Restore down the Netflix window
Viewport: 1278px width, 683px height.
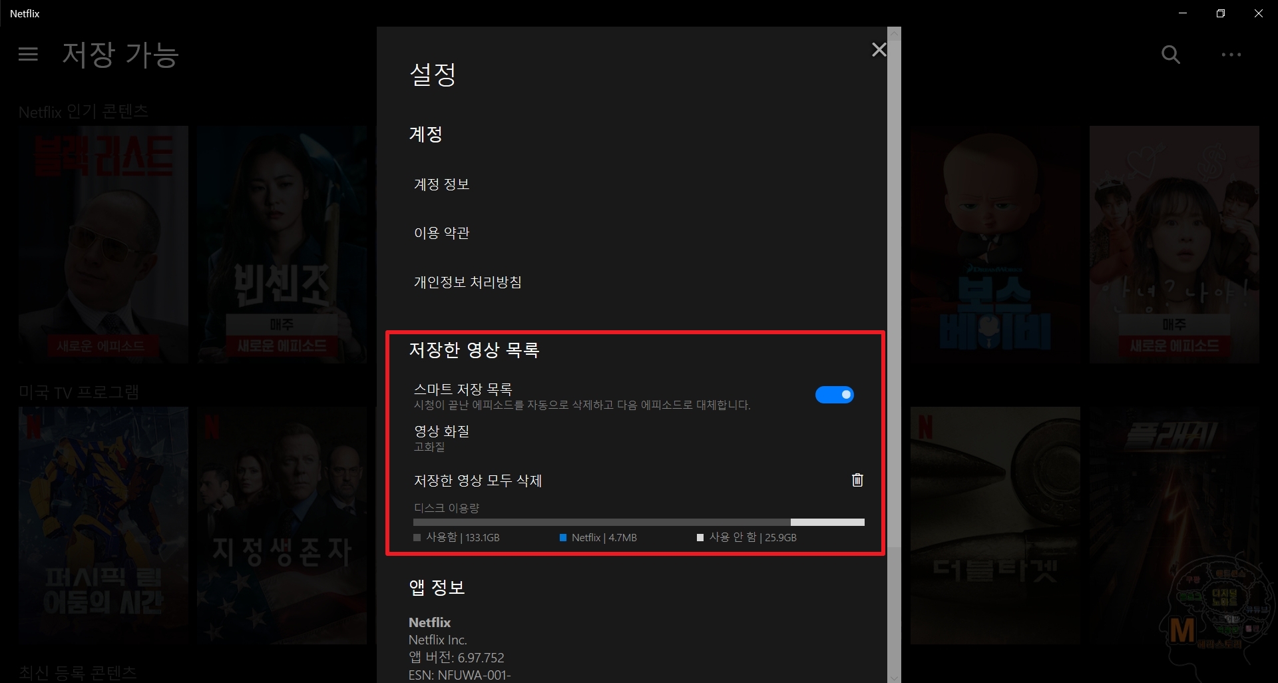click(1221, 13)
